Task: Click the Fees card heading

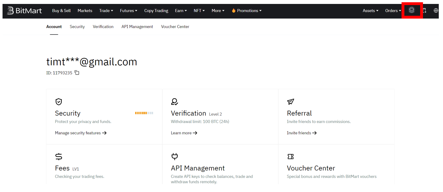Action: pyautogui.click(x=62, y=168)
